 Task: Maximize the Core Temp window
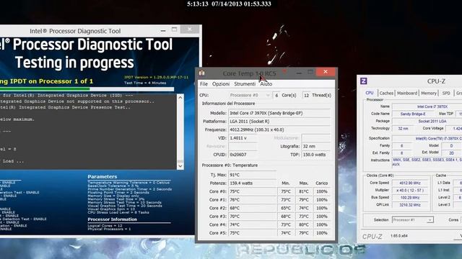pos(310,72)
